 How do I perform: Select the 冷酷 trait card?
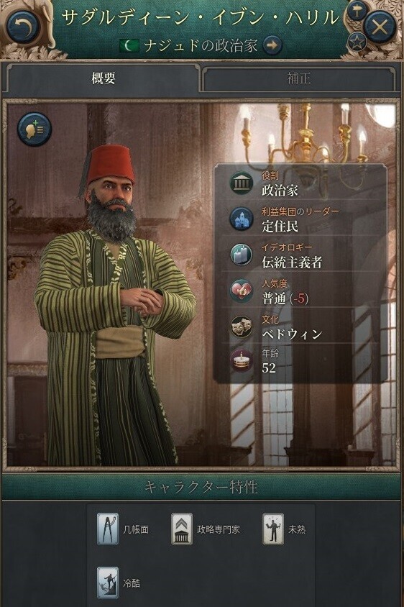pos(119,583)
